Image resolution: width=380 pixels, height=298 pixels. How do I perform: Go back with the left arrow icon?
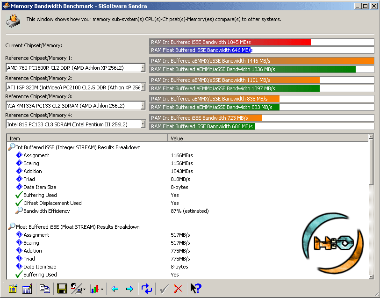click(x=115, y=289)
